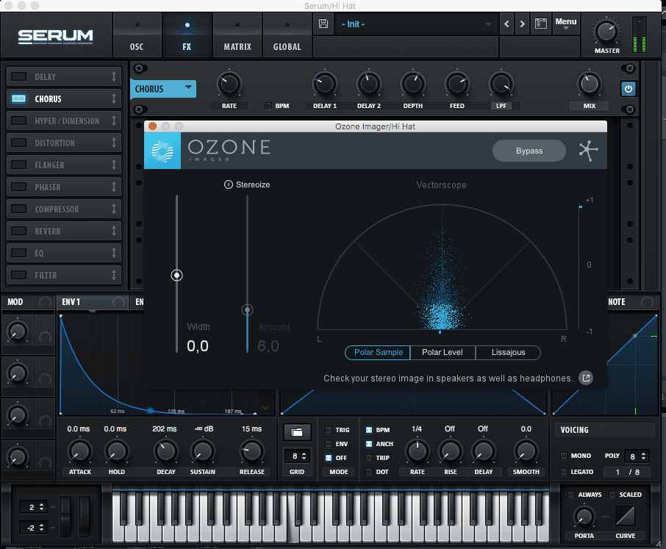Enable MONO voicing checkbox
Image resolution: width=666 pixels, height=549 pixels.
[564, 456]
